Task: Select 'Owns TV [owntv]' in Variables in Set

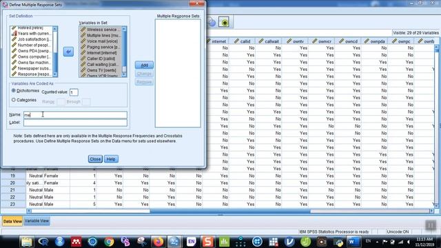Action: click(101, 70)
